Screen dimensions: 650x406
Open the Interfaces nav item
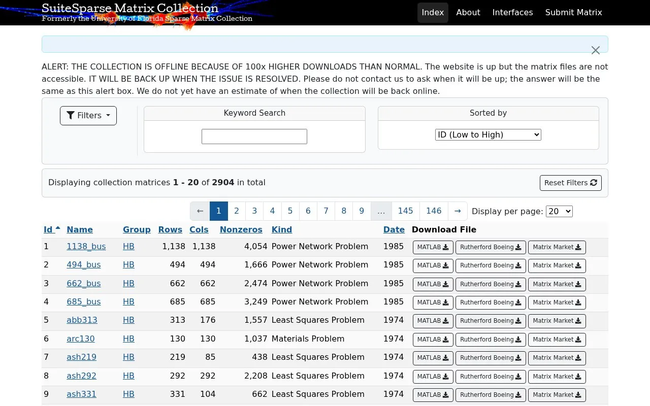tap(512, 13)
